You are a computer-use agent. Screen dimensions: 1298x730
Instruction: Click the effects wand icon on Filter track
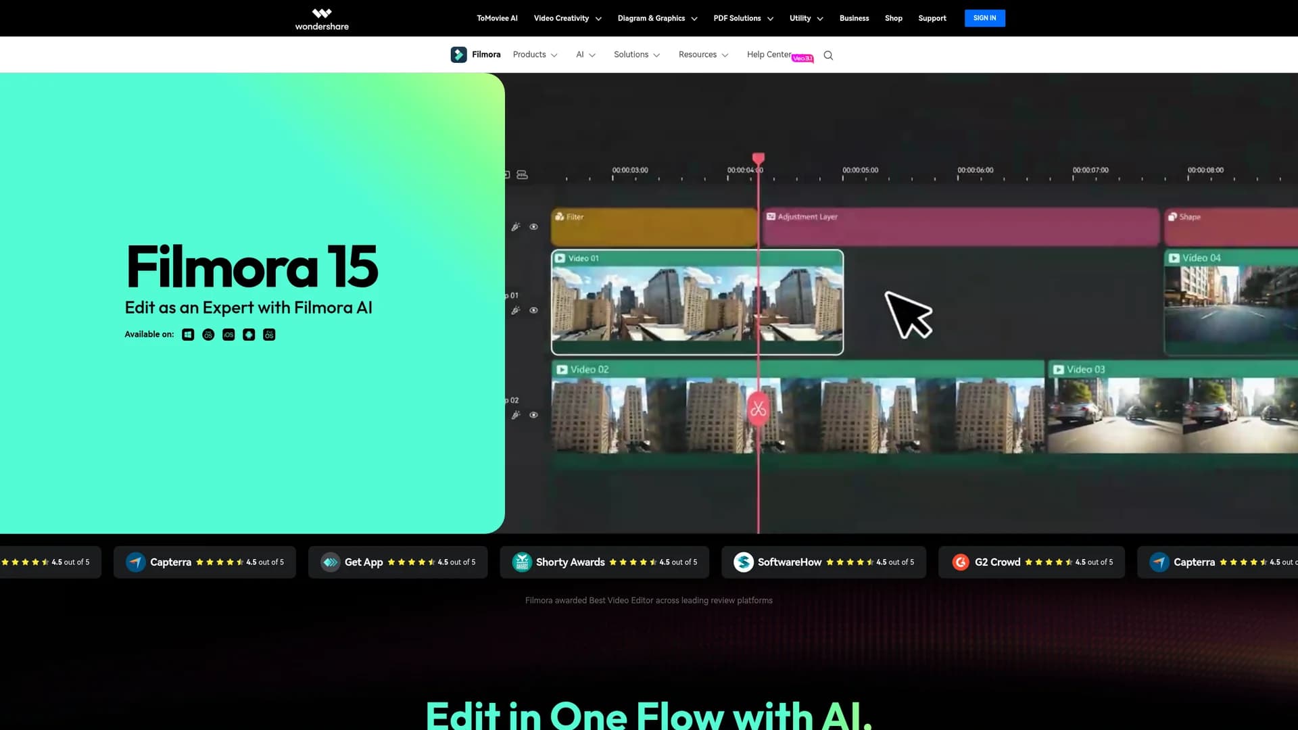tap(516, 227)
